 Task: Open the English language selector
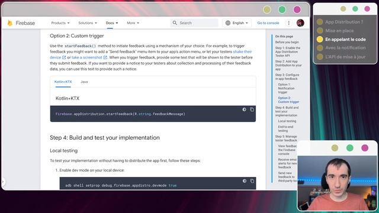pyautogui.click(x=237, y=23)
